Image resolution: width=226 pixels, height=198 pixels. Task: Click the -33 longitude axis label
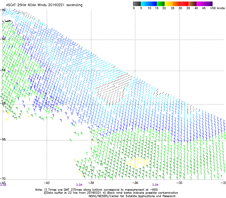180,183
